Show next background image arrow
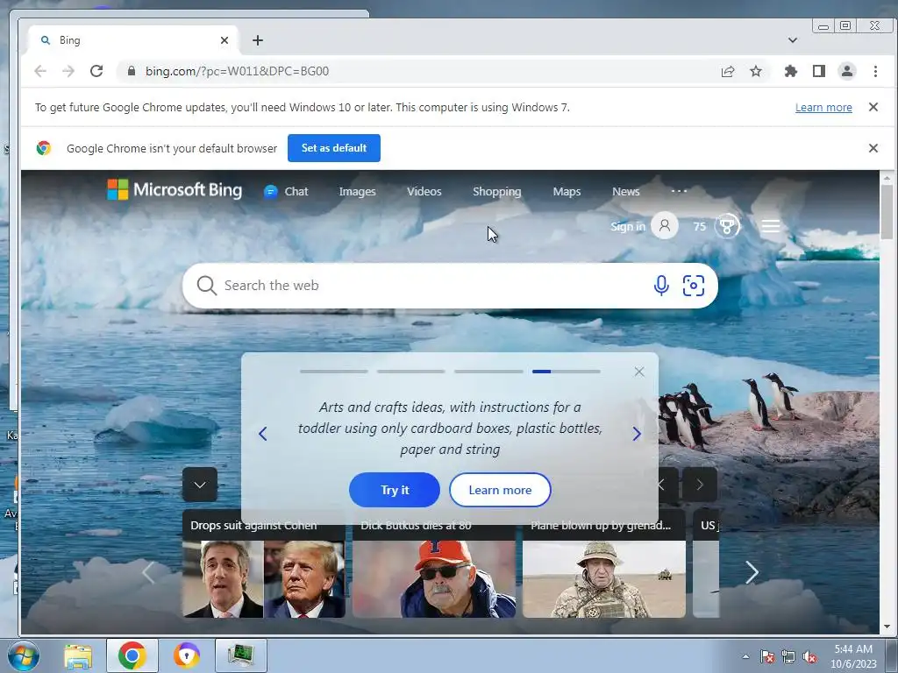The height and width of the screenshot is (673, 898). tap(700, 485)
